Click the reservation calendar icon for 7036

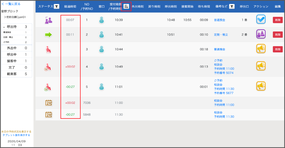[x=49, y=103]
